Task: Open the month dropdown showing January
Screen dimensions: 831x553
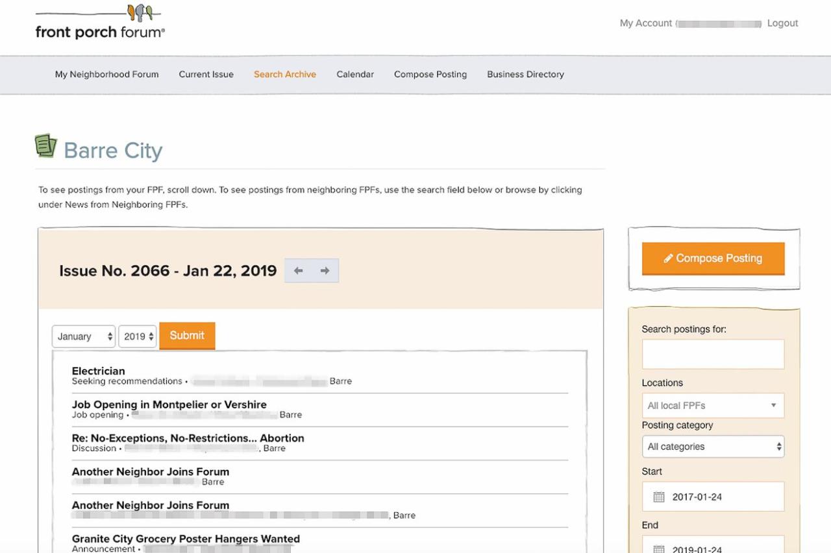Action: (x=84, y=336)
